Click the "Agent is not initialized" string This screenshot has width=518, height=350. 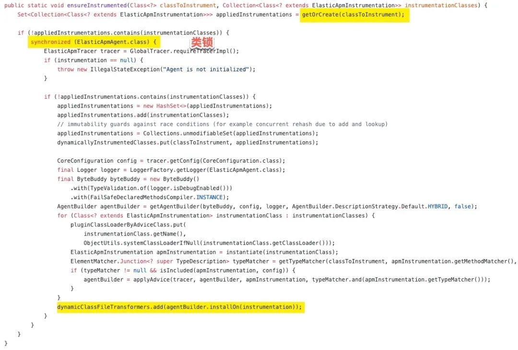(x=206, y=69)
